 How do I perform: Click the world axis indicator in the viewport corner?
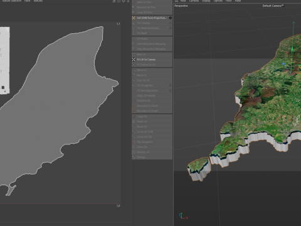[183, 216]
